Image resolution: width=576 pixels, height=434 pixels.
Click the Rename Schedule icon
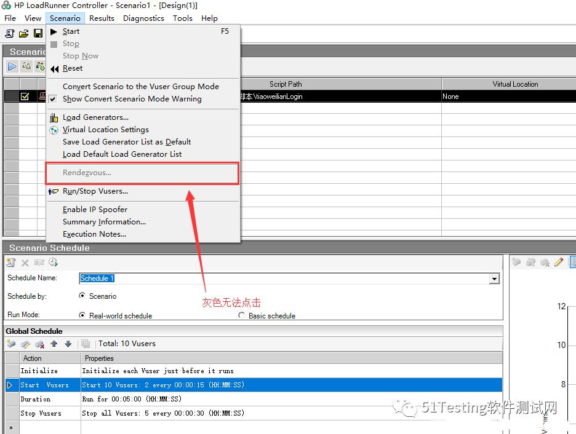click(39, 262)
